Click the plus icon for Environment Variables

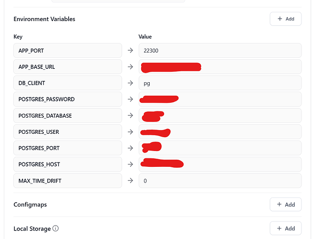280,19
